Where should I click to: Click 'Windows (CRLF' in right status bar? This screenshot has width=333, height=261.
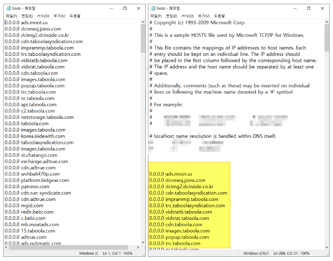click(x=256, y=253)
